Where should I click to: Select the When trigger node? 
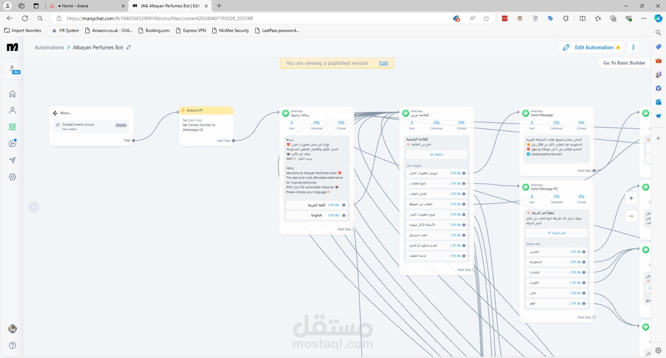click(91, 126)
